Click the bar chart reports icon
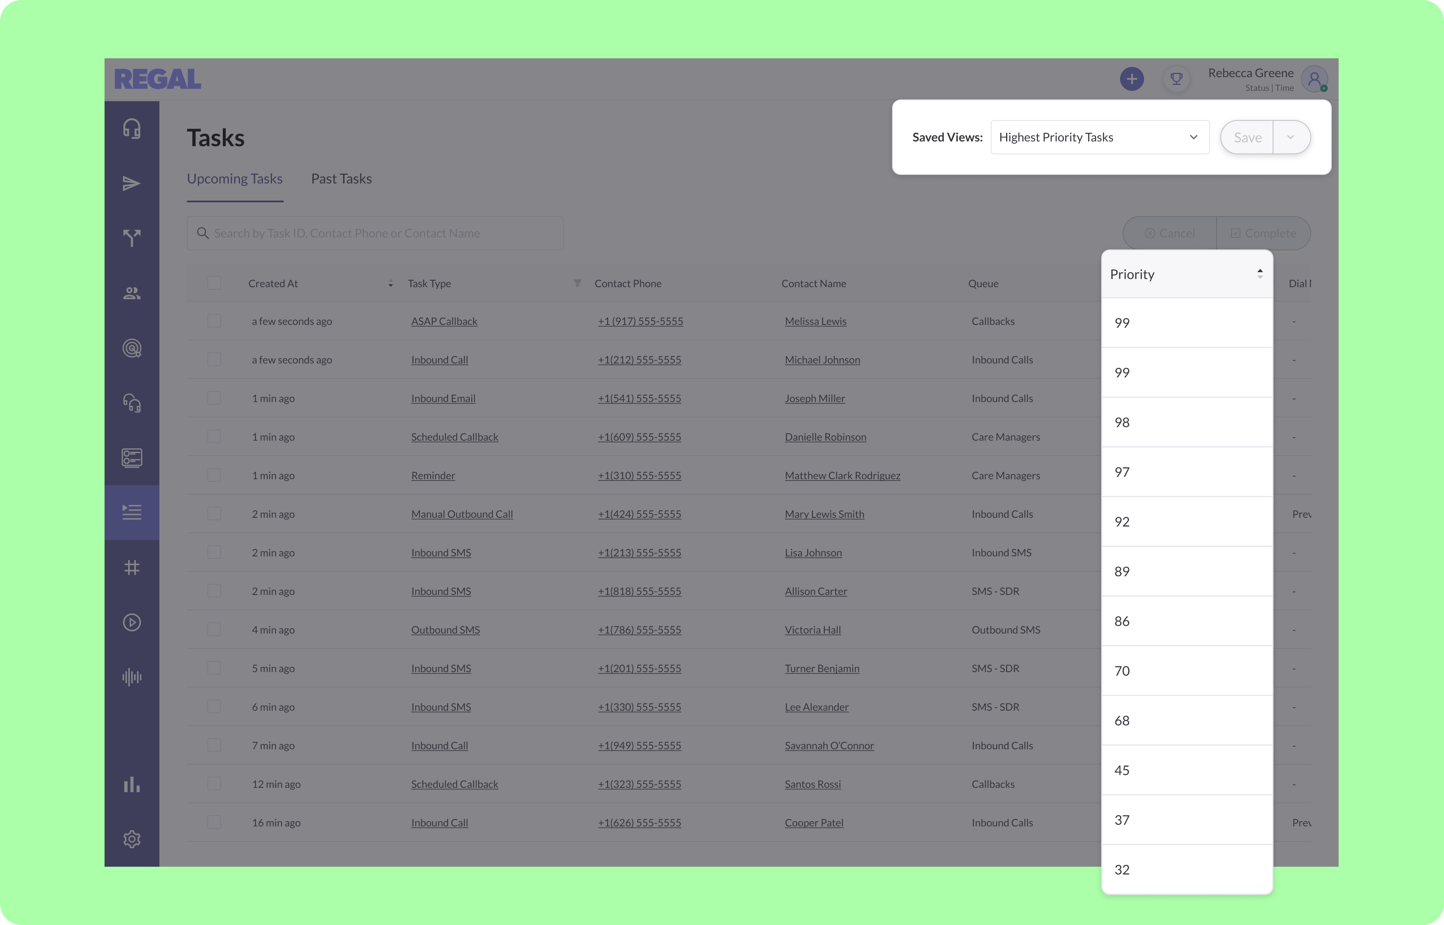The image size is (1444, 925). pos(132,784)
